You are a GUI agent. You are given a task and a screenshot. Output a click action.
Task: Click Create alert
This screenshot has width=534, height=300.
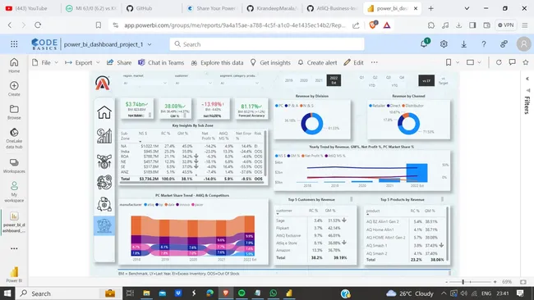(x=317, y=62)
